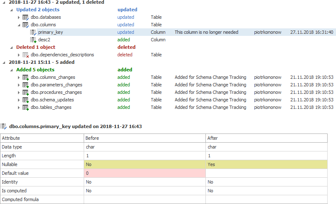Click the icon beside the dbo.columns.primary_key heading

point(4,126)
